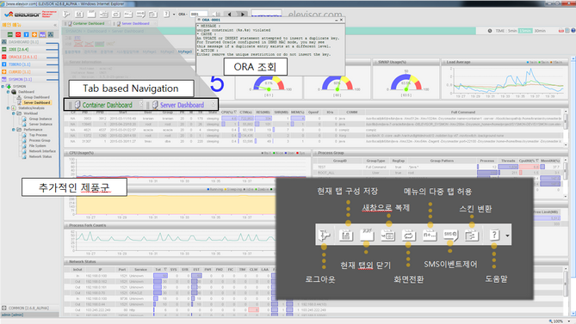The width and height of the screenshot is (576, 324).
Task: Click the admin [admin] status entry
Action: point(12,315)
